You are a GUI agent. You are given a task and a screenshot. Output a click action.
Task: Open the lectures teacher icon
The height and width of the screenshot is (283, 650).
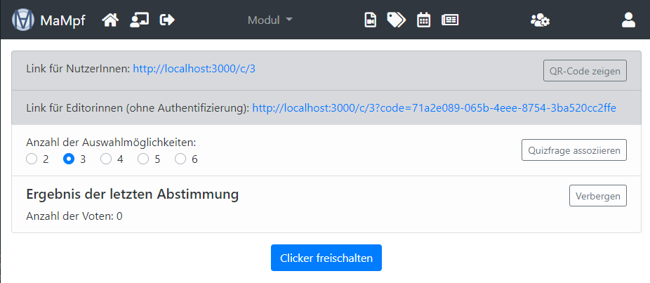point(139,20)
